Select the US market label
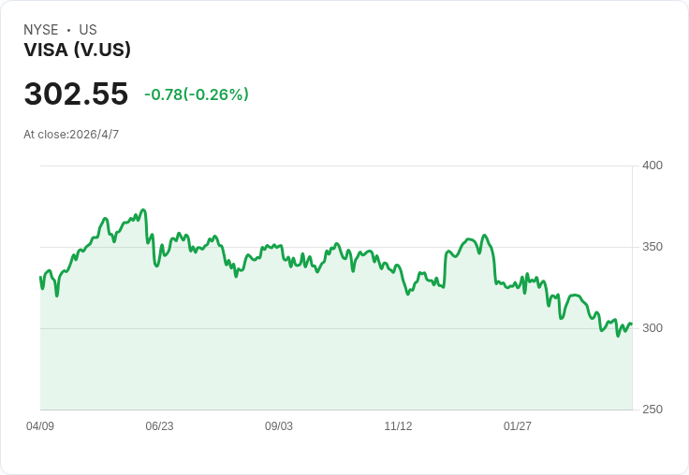The height and width of the screenshot is (475, 689). point(88,30)
